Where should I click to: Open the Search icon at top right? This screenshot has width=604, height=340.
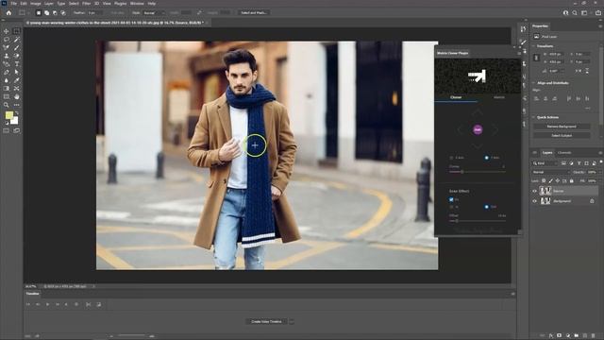point(575,12)
